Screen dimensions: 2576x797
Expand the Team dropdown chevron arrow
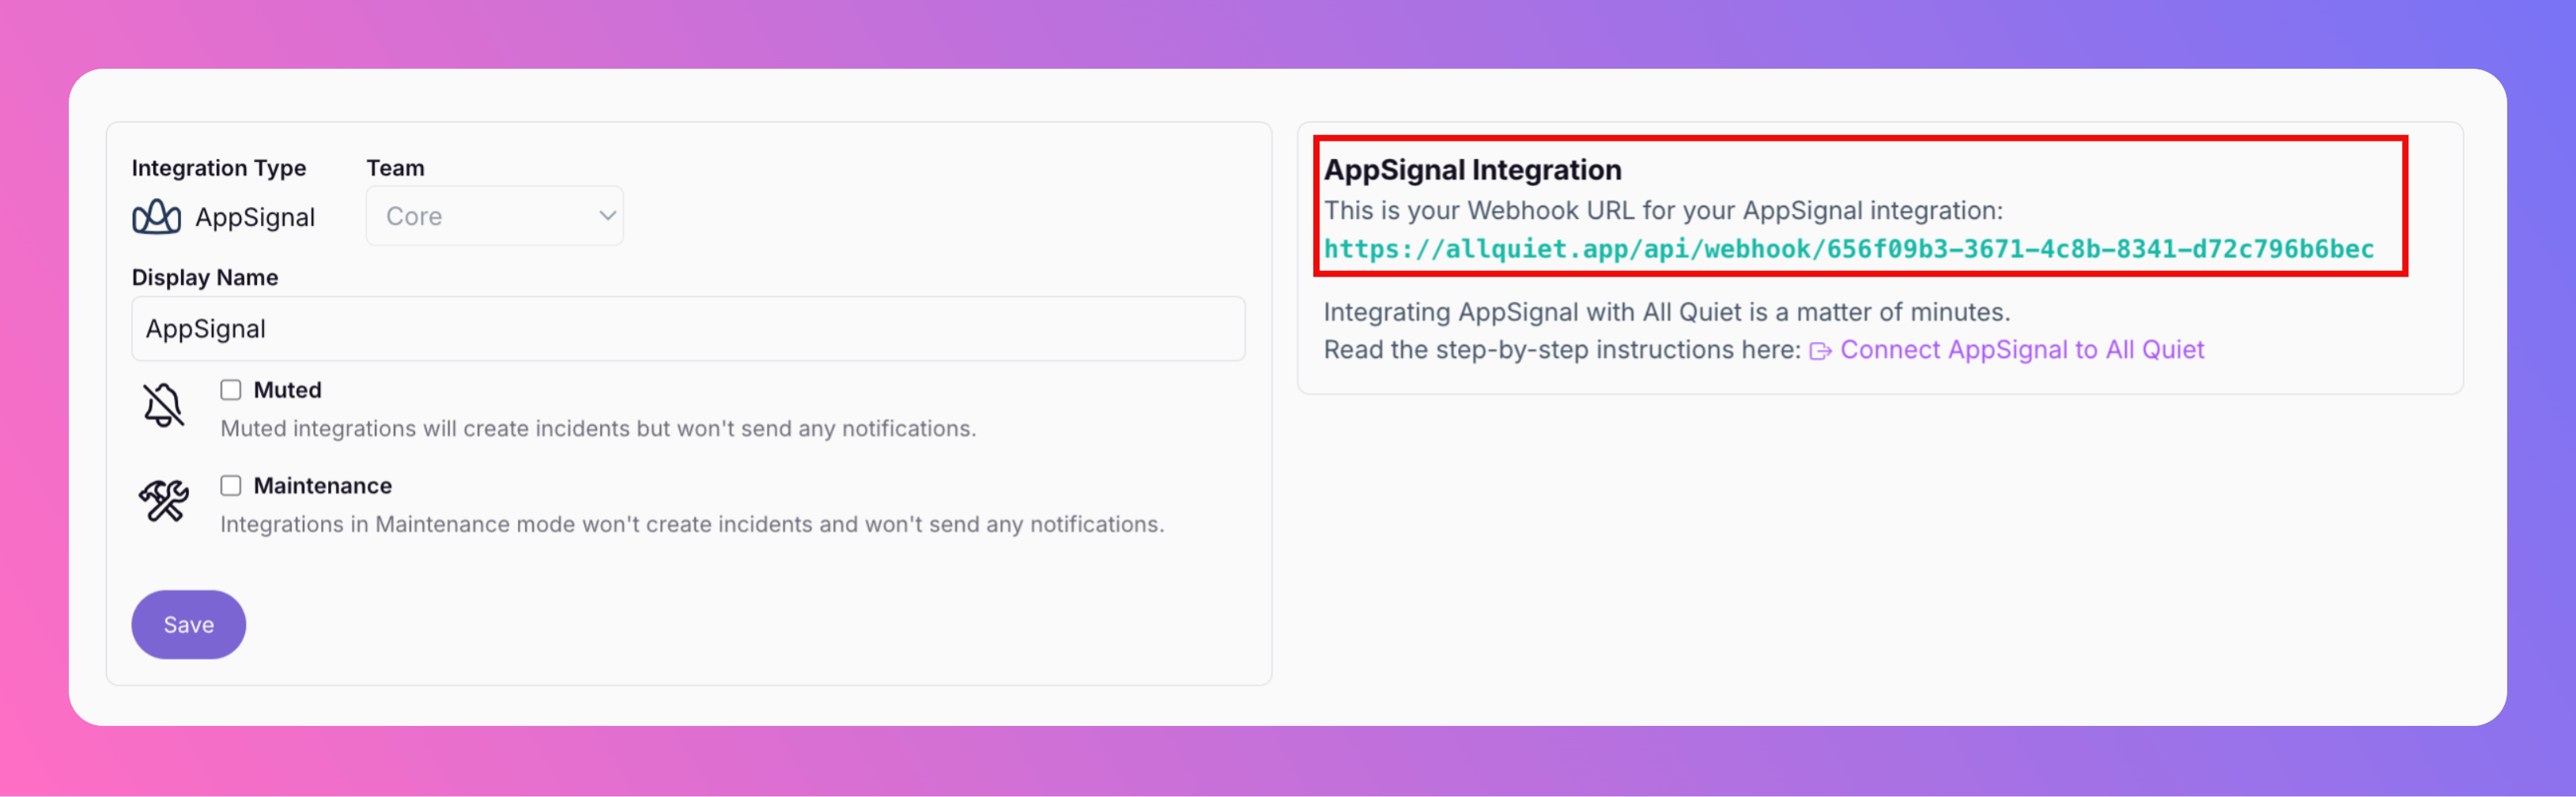pos(607,216)
